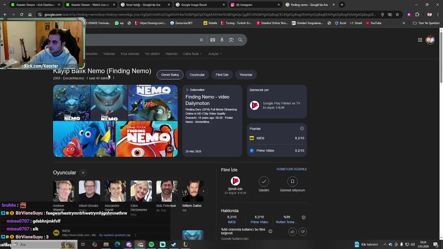
Task: Open the Google Play Filmler ve TV icon
Action: [x=254, y=105]
